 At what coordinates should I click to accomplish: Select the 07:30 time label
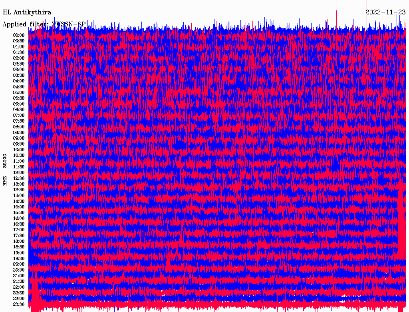[x=19, y=121]
